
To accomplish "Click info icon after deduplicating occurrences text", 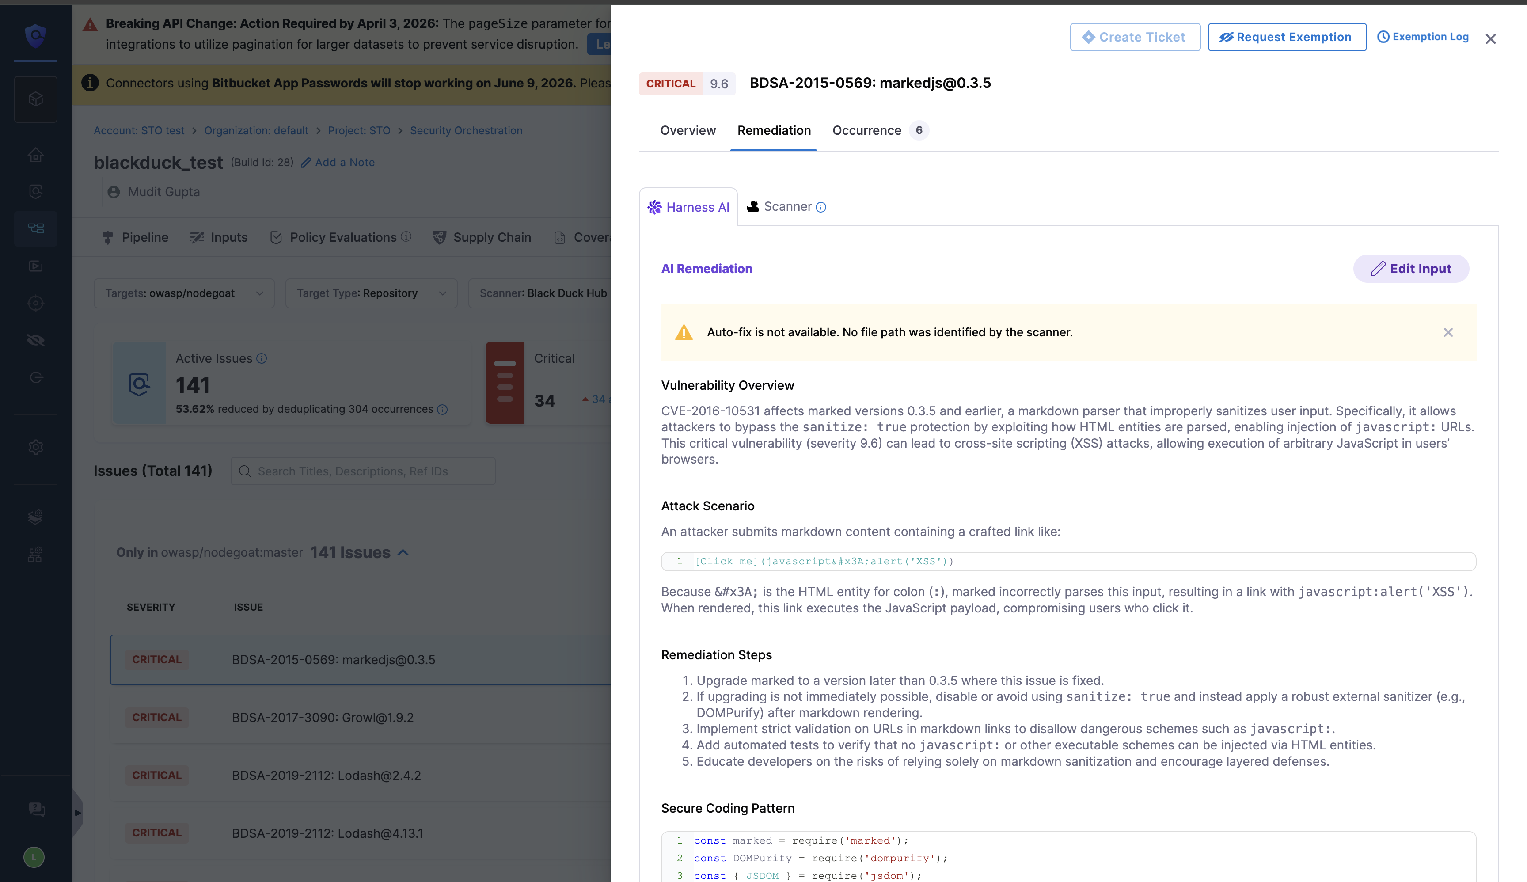I will click(443, 410).
